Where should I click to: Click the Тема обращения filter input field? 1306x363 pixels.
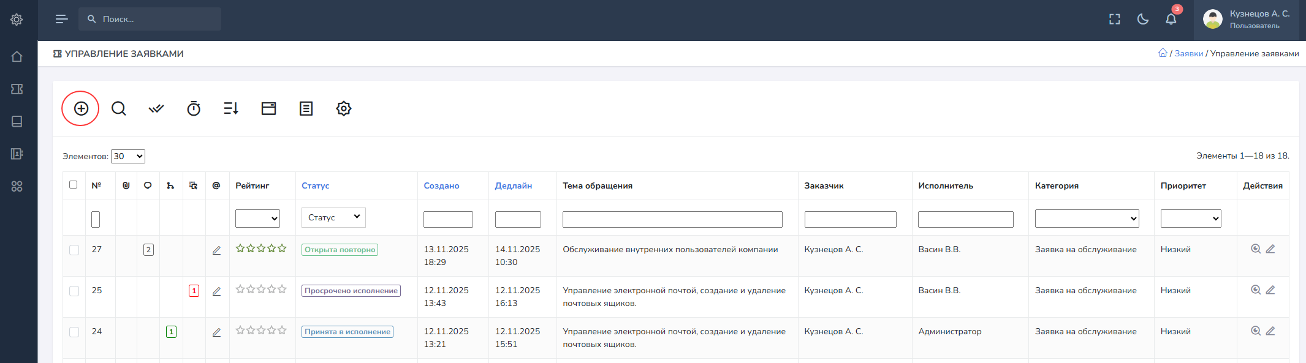672,219
